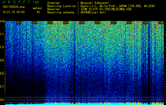This screenshot has width=166, height=105.
Task: Click the 0335 time marker
Action: (82, 23)
